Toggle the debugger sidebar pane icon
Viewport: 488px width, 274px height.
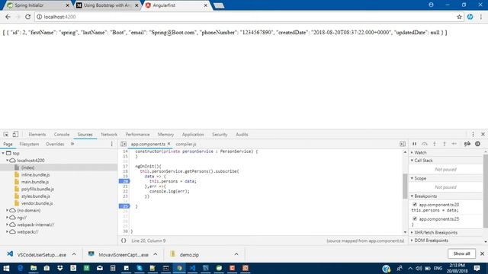[x=403, y=144]
